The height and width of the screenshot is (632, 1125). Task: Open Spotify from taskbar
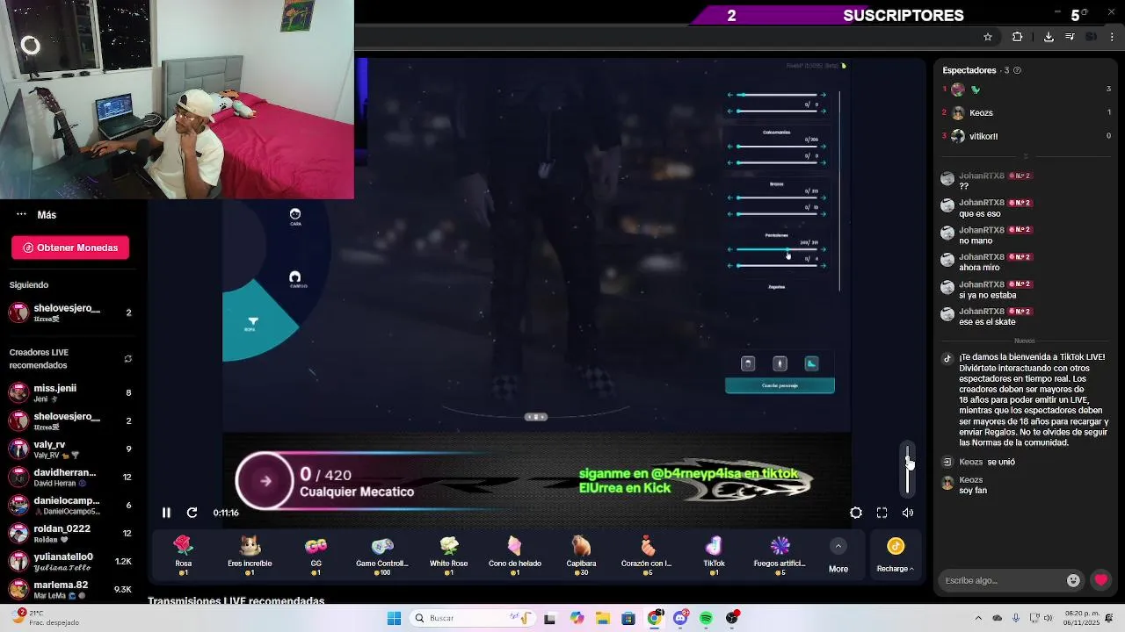click(707, 618)
